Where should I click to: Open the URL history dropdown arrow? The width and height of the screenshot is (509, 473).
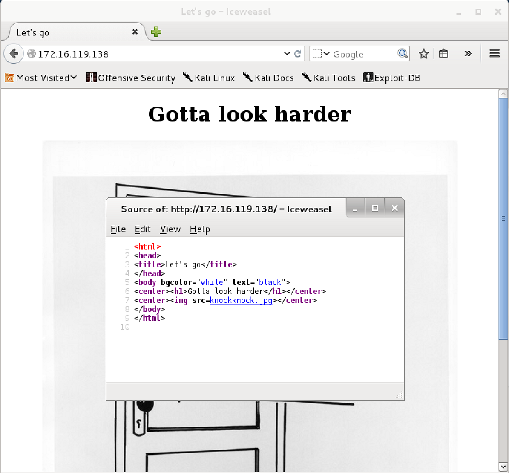pyautogui.click(x=287, y=54)
